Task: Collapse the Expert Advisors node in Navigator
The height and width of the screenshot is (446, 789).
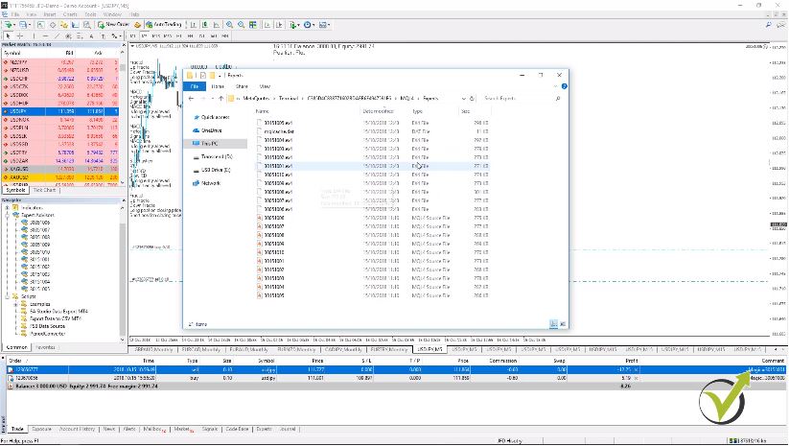Action: (x=7, y=215)
